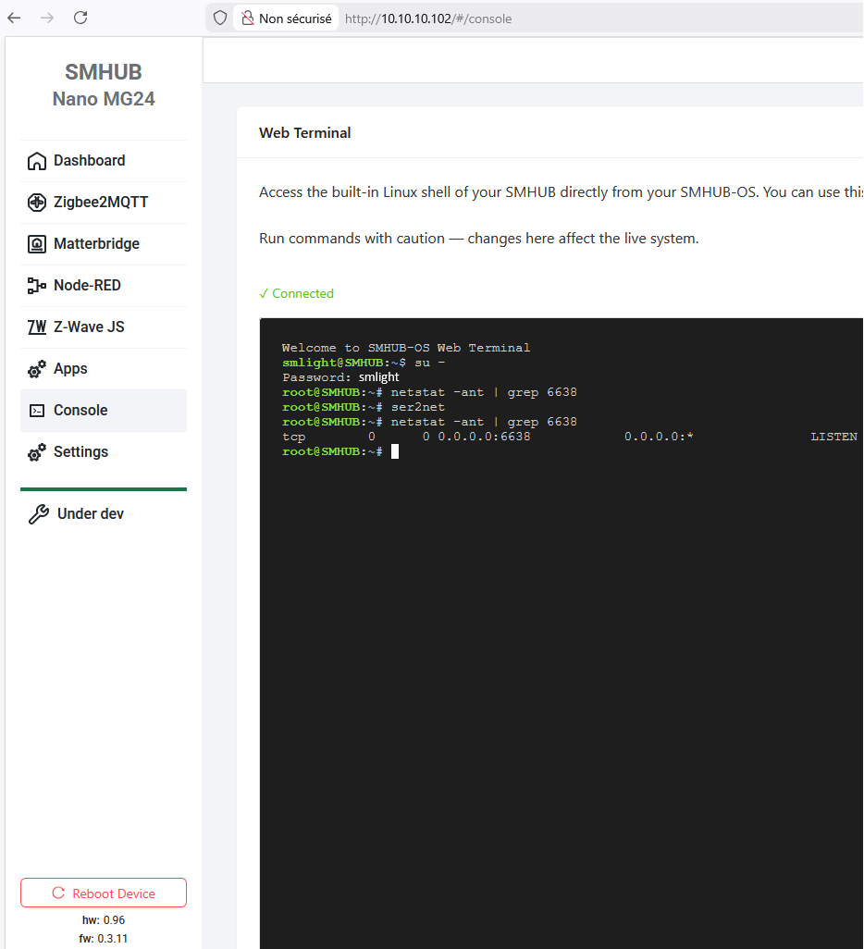864x949 pixels.
Task: Click the Settings gears icon
Action: pos(36,452)
